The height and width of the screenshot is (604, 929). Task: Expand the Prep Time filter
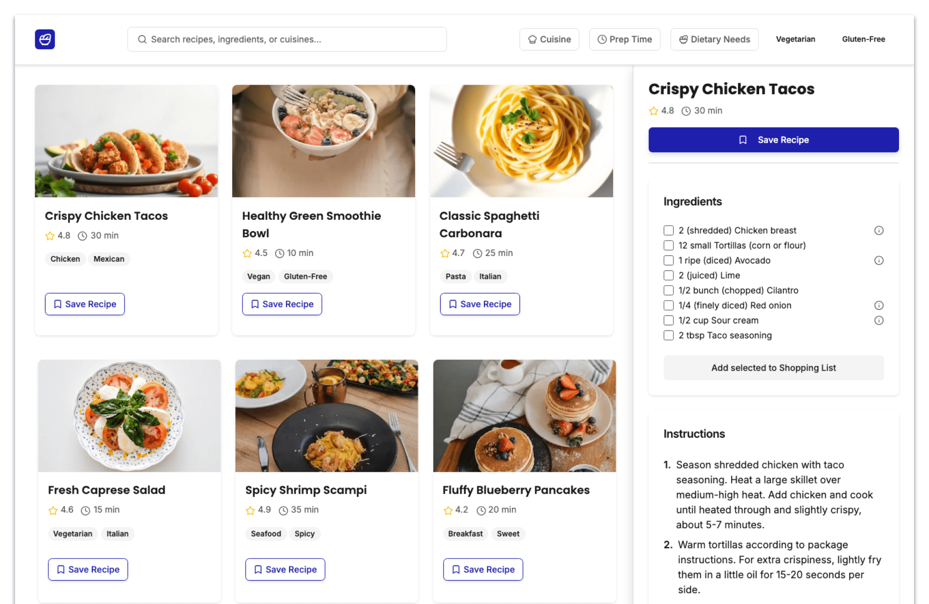click(x=625, y=39)
